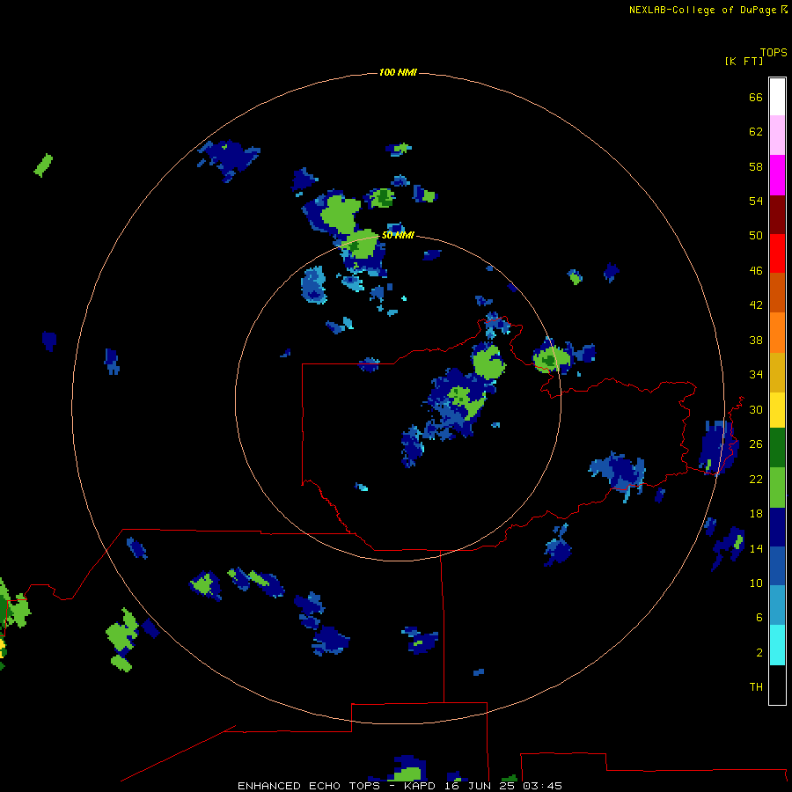Click the '[K FT]' units label
The width and height of the screenshot is (792, 792).
coord(744,61)
